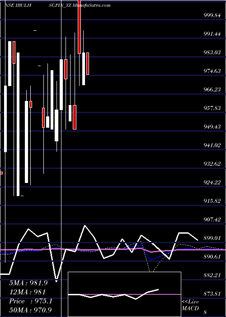
Task: Click the 890.61 price axis label
Action: [x=212, y=257]
